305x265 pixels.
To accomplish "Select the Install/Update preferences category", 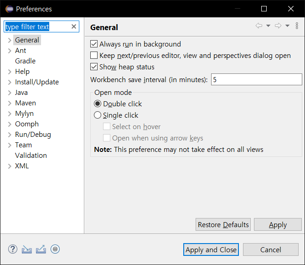I will pos(37,82).
